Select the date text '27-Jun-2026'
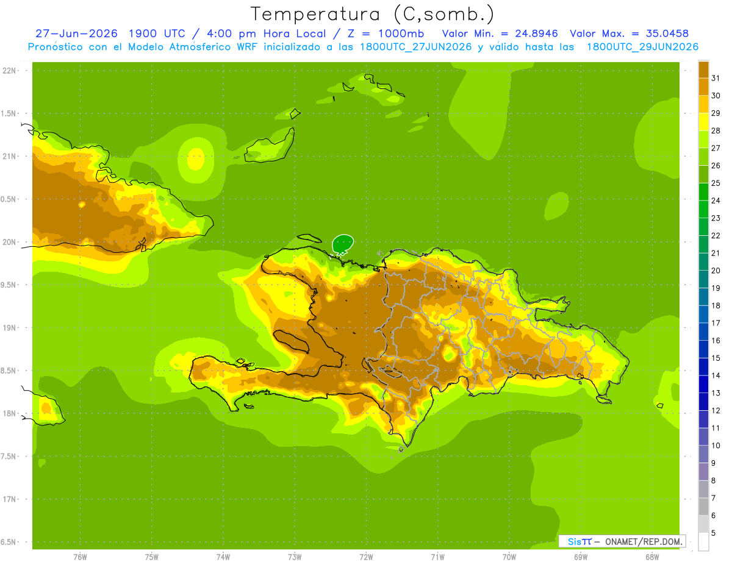Image resolution: width=732 pixels, height=565 pixels. click(x=76, y=34)
